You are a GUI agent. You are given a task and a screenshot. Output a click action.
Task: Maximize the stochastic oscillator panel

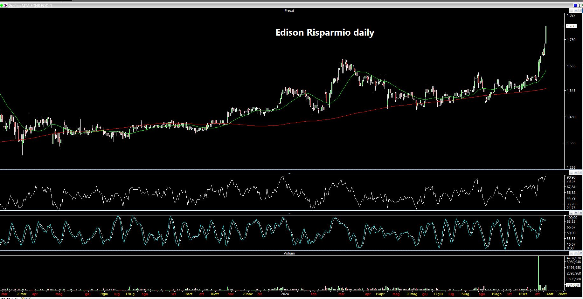(576, 213)
